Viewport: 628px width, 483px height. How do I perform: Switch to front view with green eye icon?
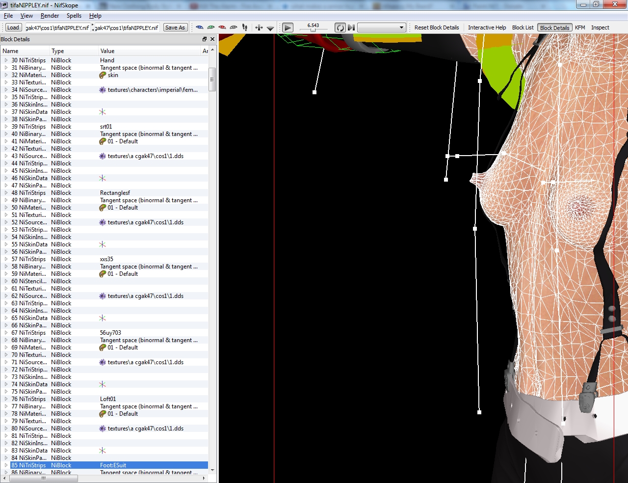211,27
